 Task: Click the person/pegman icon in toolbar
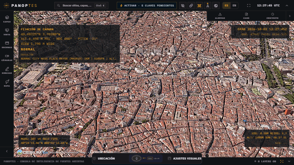point(208,5)
